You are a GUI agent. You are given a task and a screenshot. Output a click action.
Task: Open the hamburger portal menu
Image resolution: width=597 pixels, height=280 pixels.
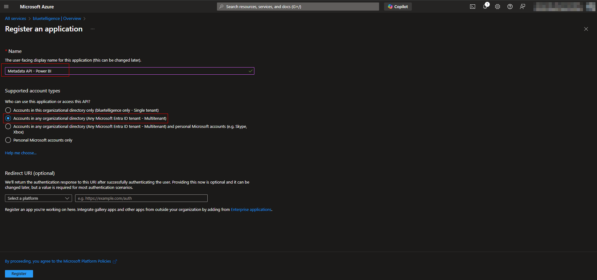click(x=6, y=7)
